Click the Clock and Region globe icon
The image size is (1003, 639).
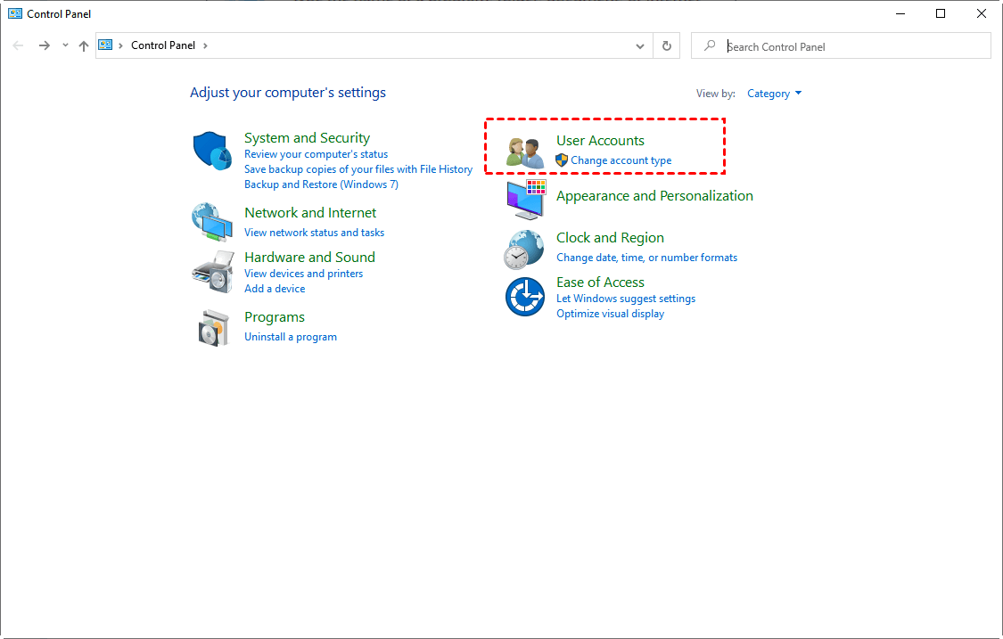(x=524, y=249)
